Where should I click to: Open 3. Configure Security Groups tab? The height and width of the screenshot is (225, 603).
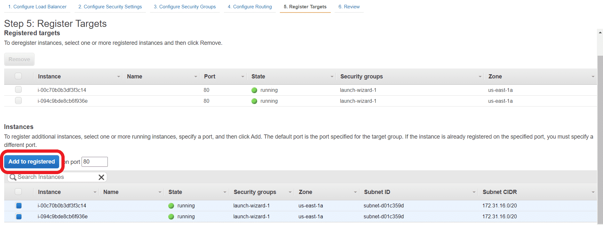point(185,7)
